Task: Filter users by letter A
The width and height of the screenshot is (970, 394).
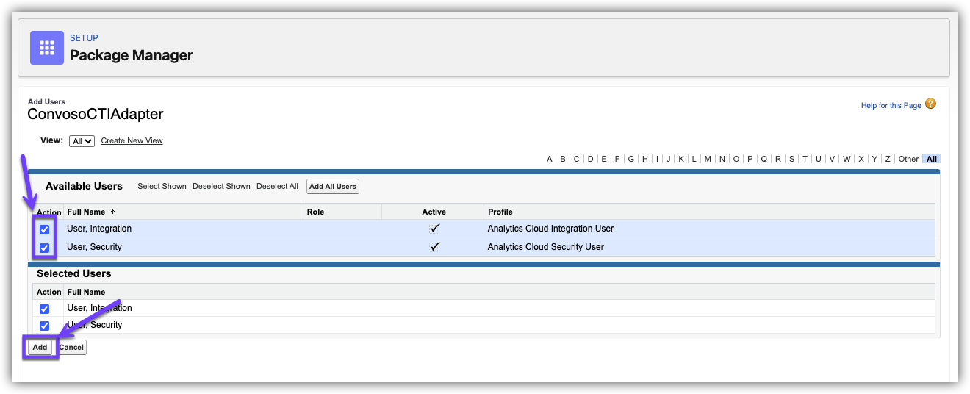Action: point(549,159)
